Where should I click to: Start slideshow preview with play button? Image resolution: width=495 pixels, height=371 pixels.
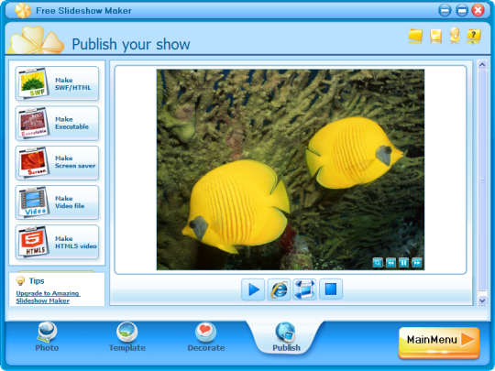tap(253, 289)
